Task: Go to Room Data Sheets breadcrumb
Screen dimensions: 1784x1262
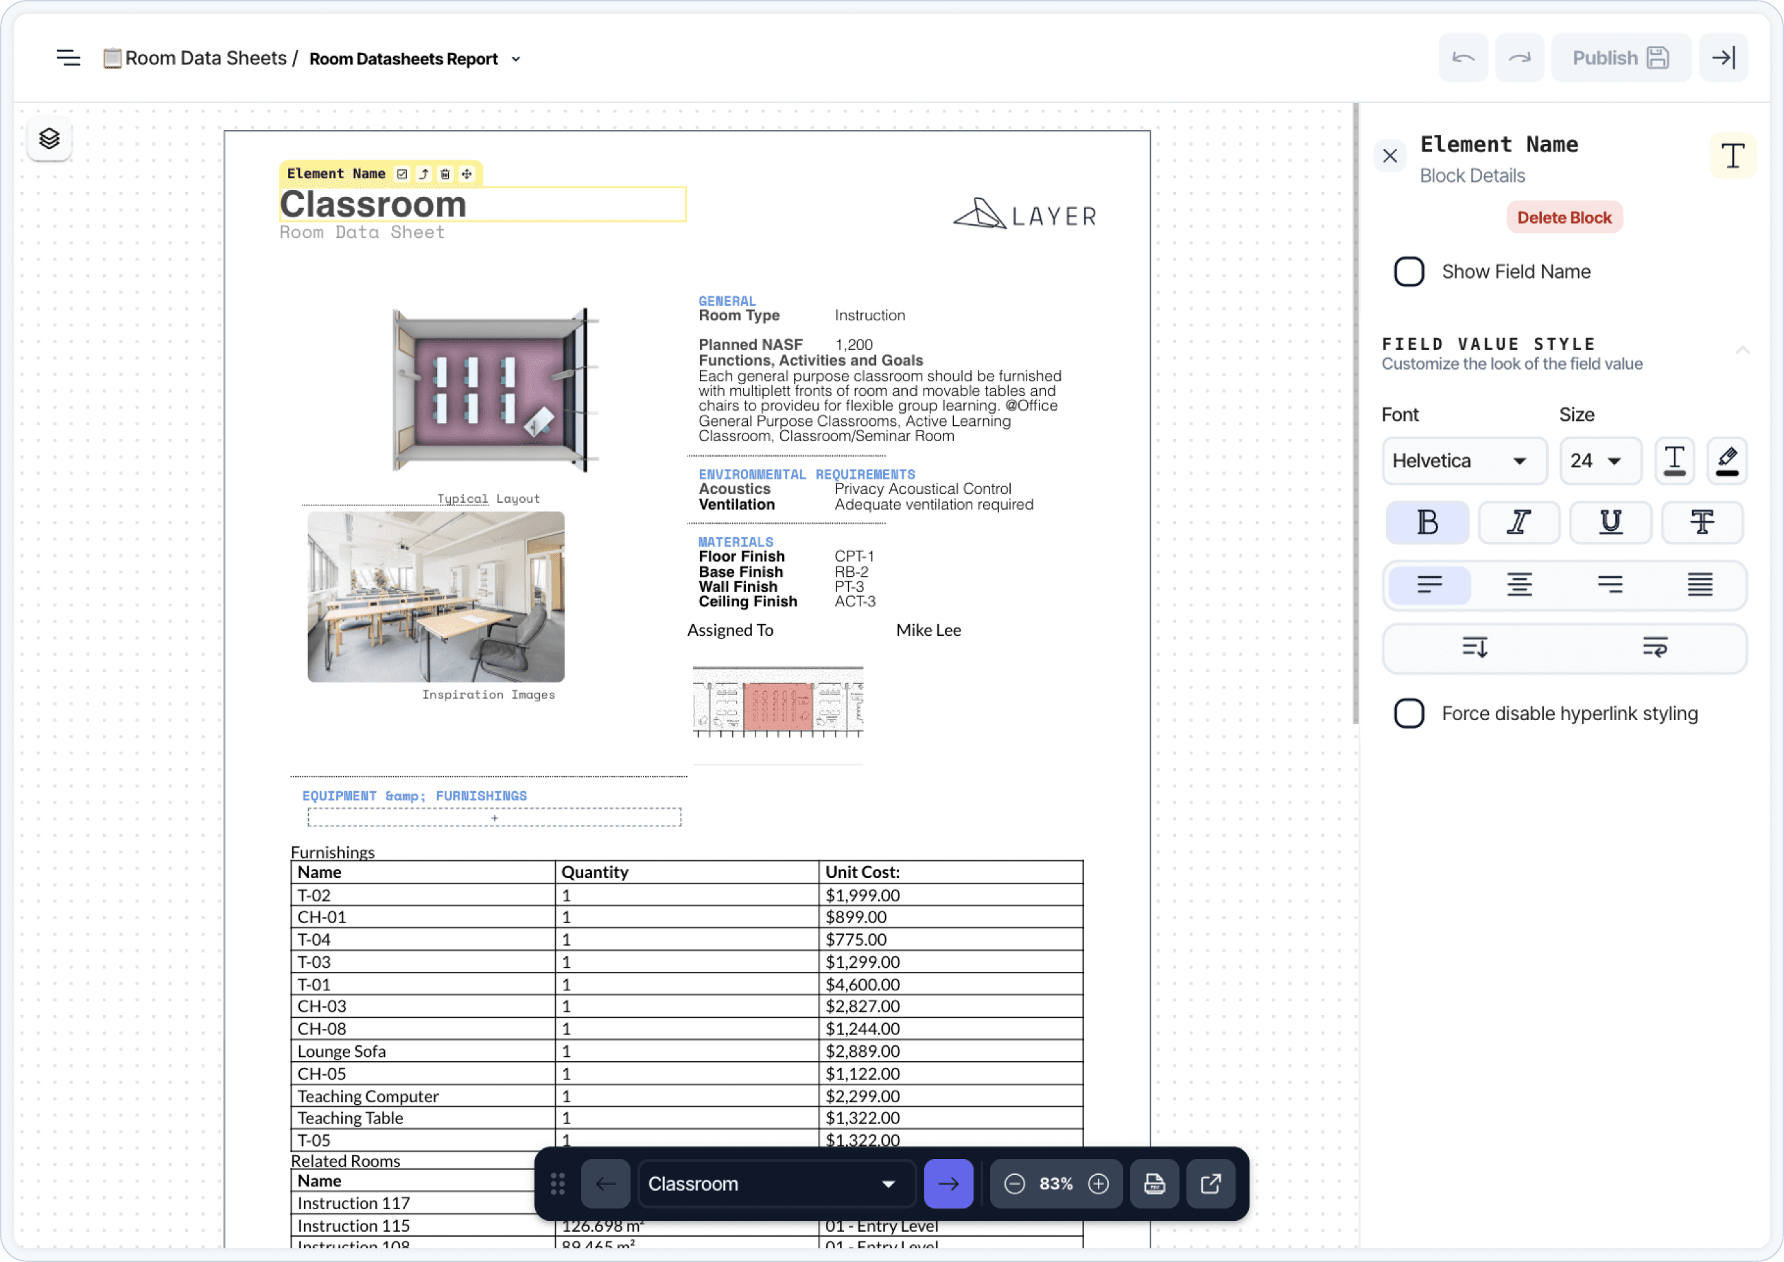Action: [x=205, y=58]
